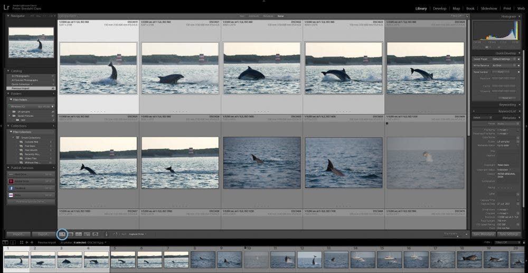This screenshot has width=528, height=273.
Task: Select the Five Stars smart collection
Action: pos(31,146)
